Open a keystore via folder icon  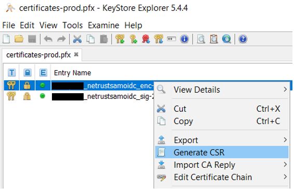pyautogui.click(x=19, y=39)
